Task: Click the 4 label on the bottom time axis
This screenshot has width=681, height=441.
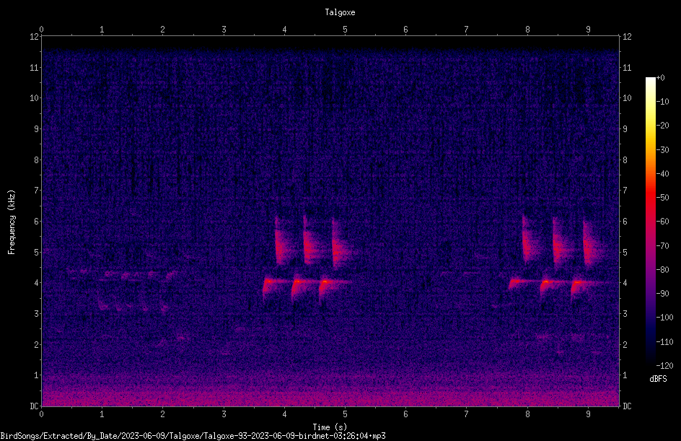Action: point(284,414)
